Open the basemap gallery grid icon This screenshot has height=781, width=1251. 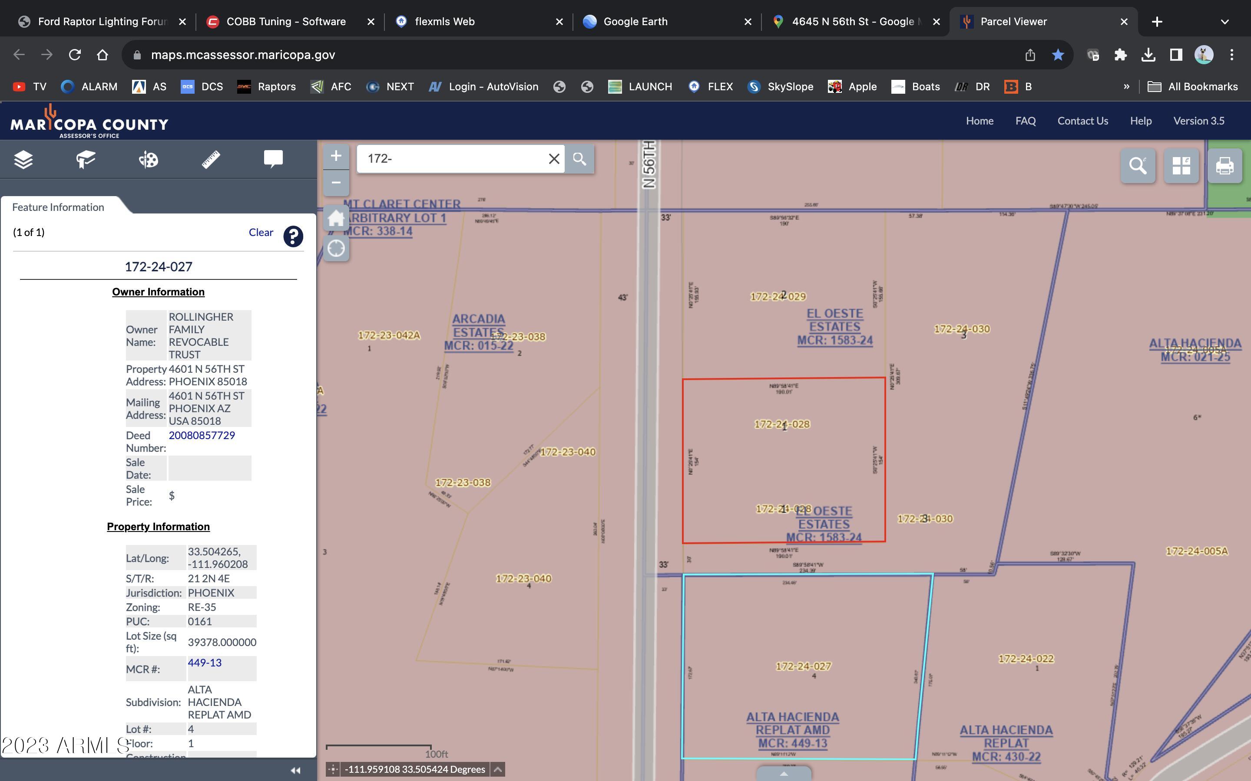pos(1181,166)
